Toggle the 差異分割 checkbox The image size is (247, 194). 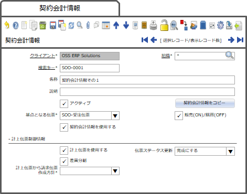64,161
